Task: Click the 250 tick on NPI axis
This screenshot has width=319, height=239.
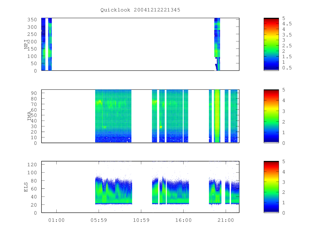Action: tap(33, 34)
